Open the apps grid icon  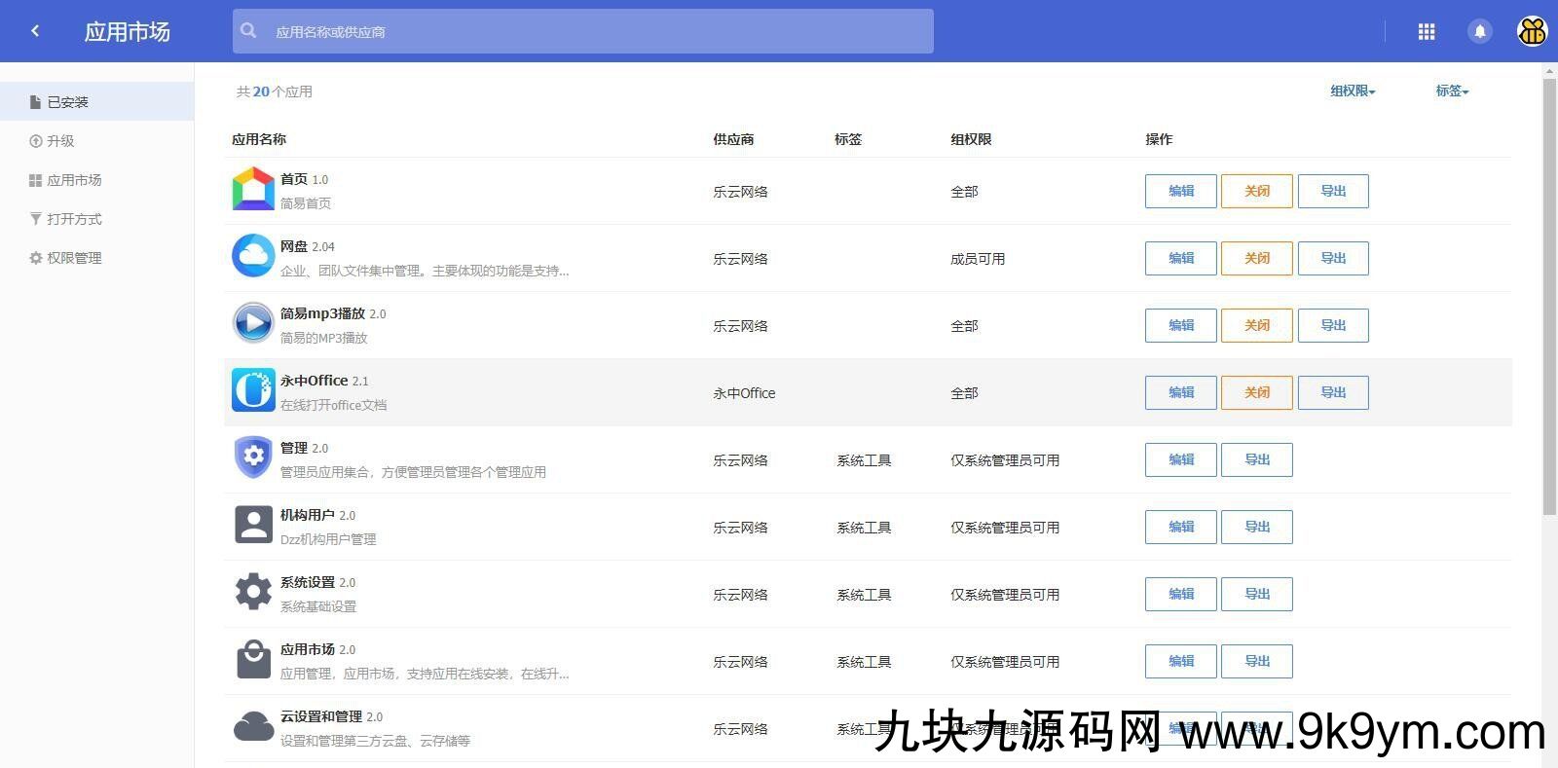[1427, 32]
